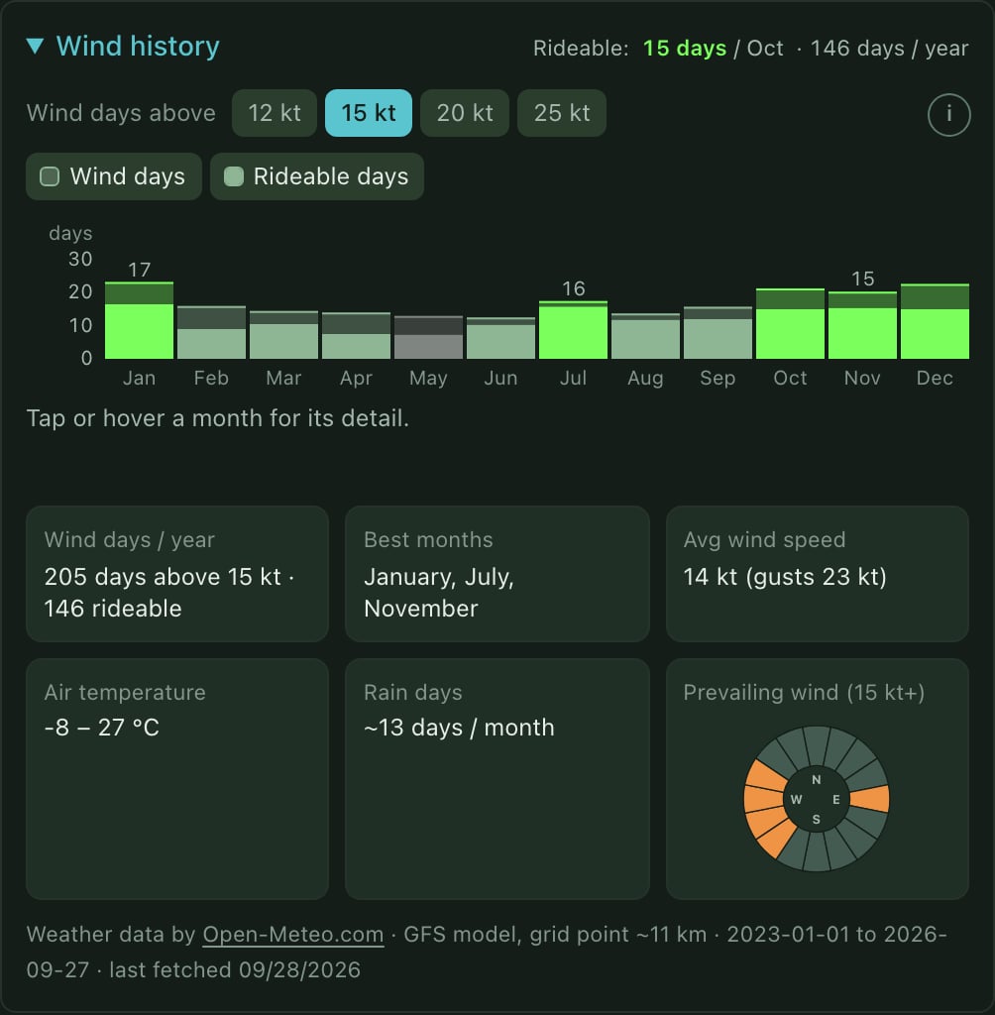Select the 12 kt threshold

pos(275,113)
